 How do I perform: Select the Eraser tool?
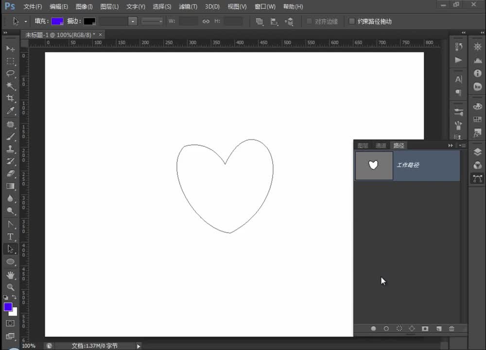tap(10, 174)
